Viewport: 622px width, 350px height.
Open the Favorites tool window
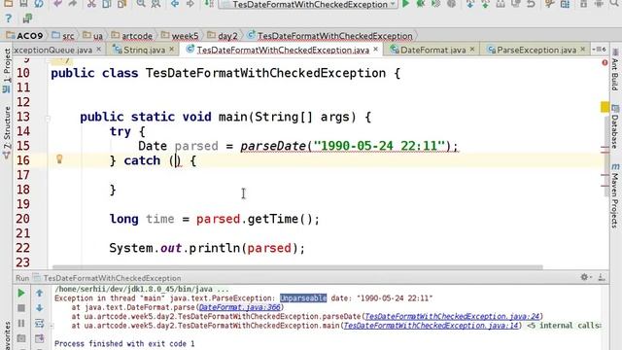click(7, 336)
